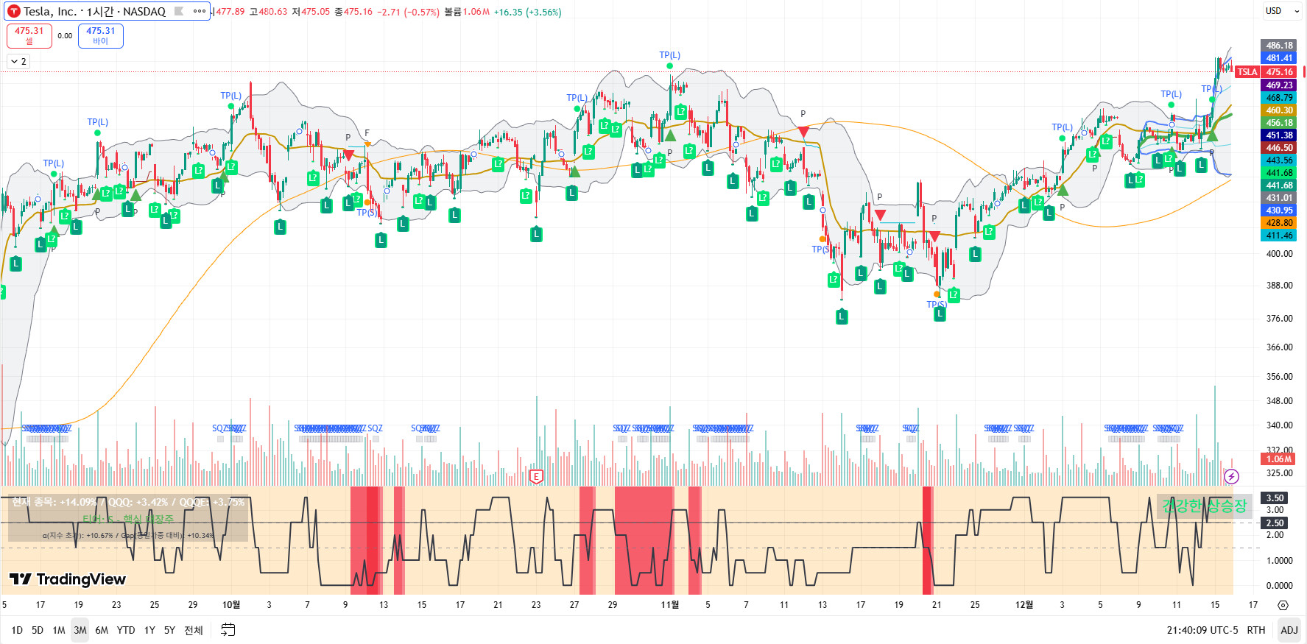Select the 전체 (all) date range

coord(194,630)
